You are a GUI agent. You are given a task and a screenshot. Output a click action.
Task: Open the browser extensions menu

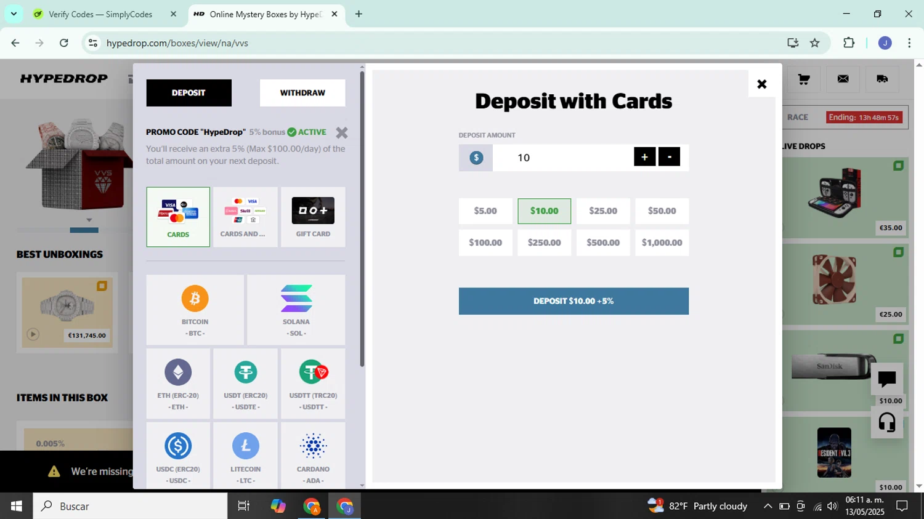pyautogui.click(x=849, y=43)
